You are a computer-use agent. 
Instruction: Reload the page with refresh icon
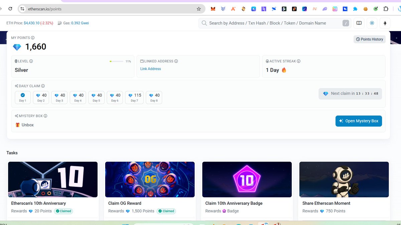(10, 9)
